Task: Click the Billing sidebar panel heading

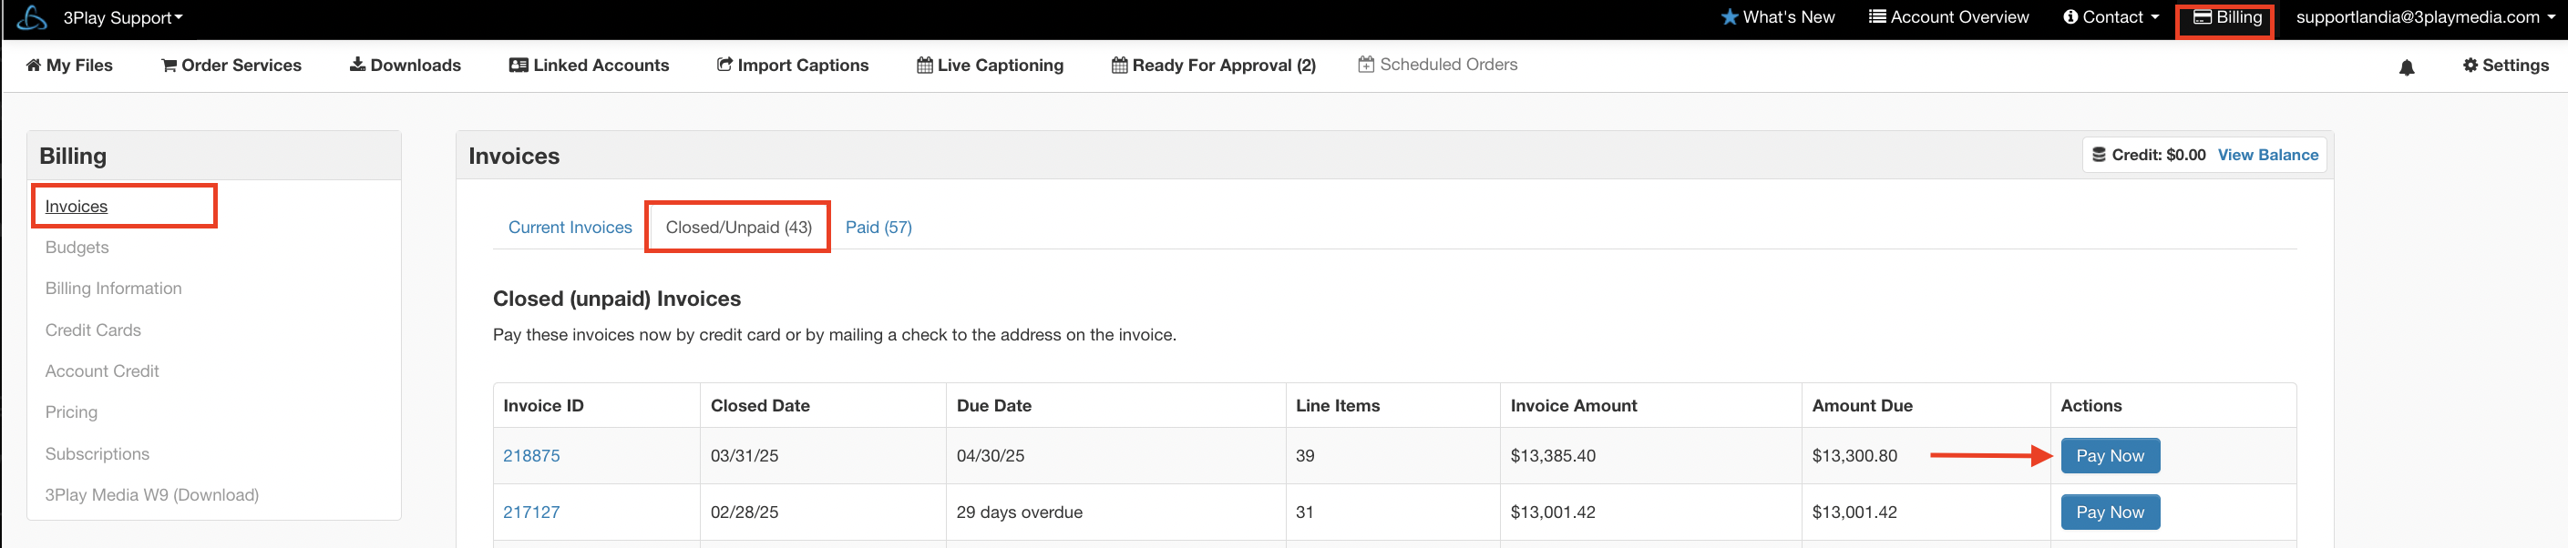Action: 73,156
